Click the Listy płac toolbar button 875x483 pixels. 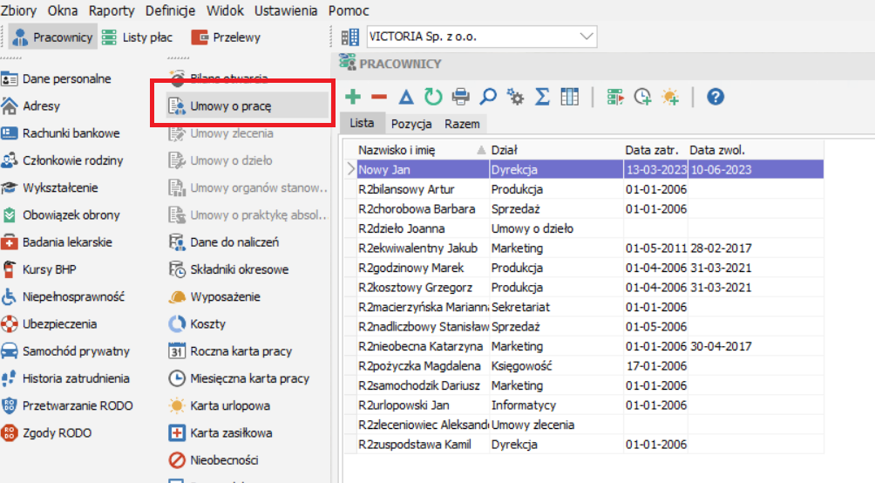click(x=138, y=37)
